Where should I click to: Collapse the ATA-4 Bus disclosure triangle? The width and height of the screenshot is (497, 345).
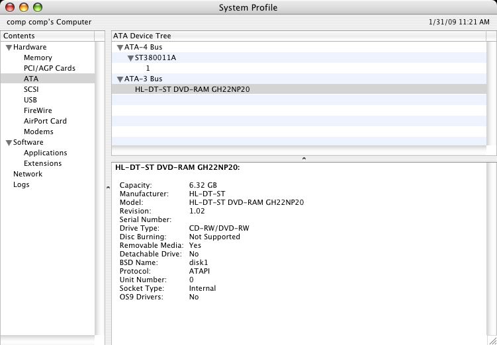(x=120, y=48)
